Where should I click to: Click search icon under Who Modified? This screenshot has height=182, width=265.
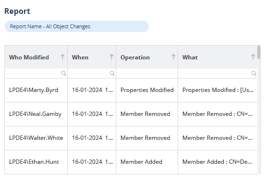pyautogui.click(x=64, y=73)
